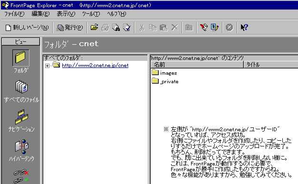The width and height of the screenshot is (298, 184).
Task: Click the 発行(P) publish button
Action: tap(70, 28)
